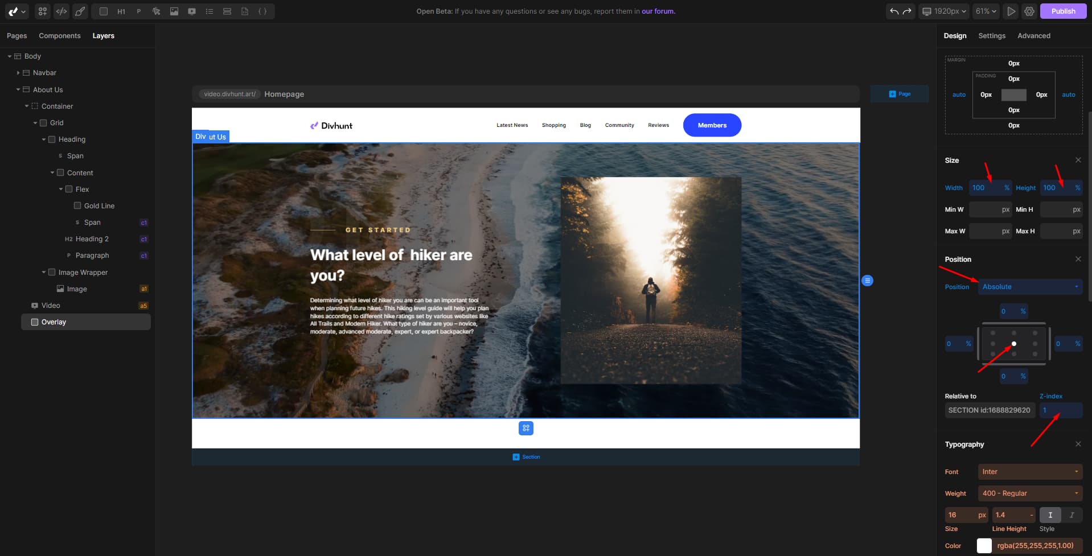Viewport: 1092px width, 556px height.
Task: Insert a link/click element icon
Action: pyautogui.click(x=157, y=11)
